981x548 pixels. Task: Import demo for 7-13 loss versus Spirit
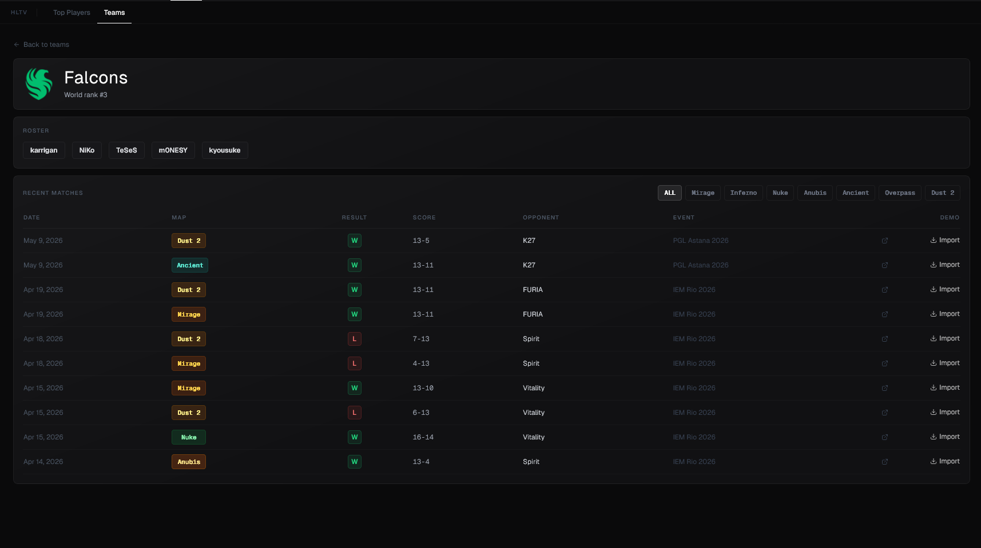pyautogui.click(x=945, y=338)
